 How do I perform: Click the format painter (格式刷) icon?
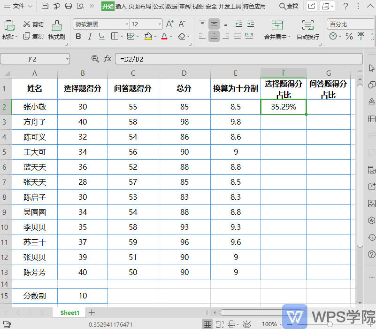56,27
